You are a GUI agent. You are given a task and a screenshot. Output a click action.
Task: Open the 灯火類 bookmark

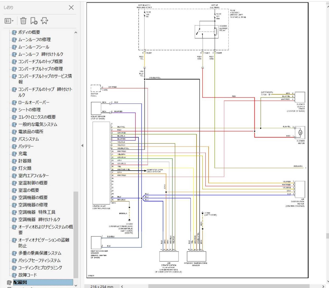tap(24, 168)
